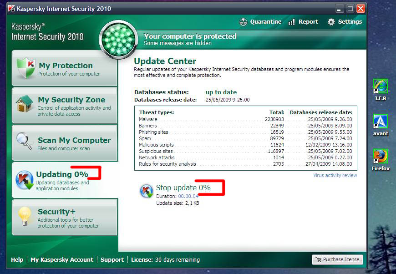Maximize the Kaspersky window
Viewport: 396px width, 274px height.
(x=350, y=9)
